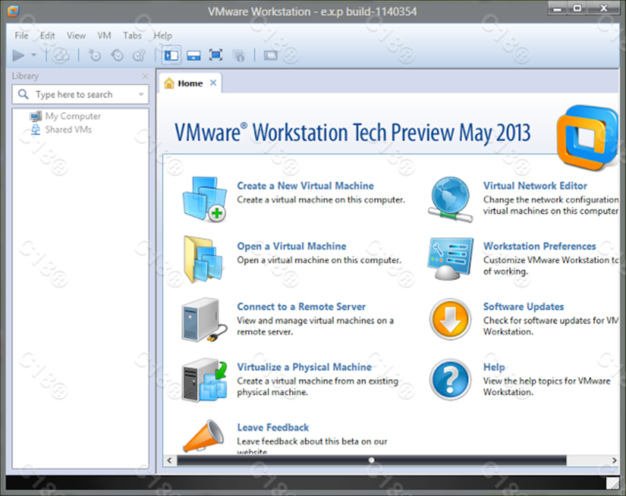Screen dimensions: 626x496
Task: Click the Software Updates orange arrow icon
Action: [x=451, y=319]
